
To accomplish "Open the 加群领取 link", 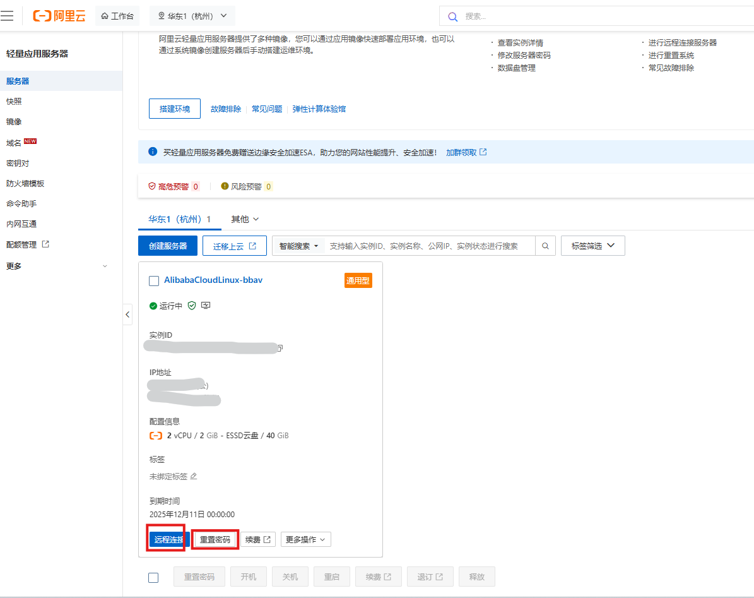I will 461,152.
